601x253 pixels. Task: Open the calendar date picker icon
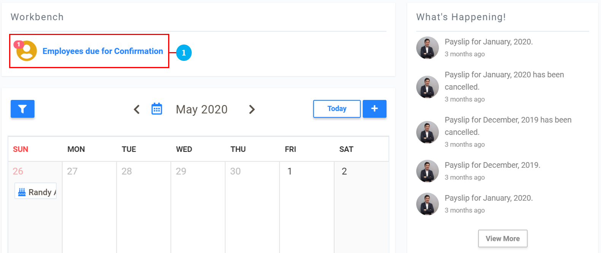coord(157,109)
